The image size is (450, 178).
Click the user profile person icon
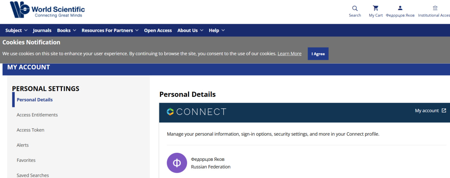[400, 8]
